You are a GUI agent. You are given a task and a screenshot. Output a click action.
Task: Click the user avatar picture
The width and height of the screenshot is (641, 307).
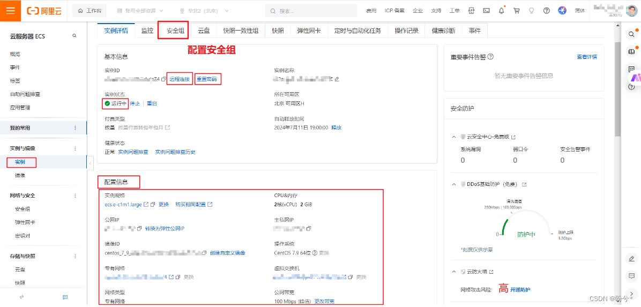630,10
